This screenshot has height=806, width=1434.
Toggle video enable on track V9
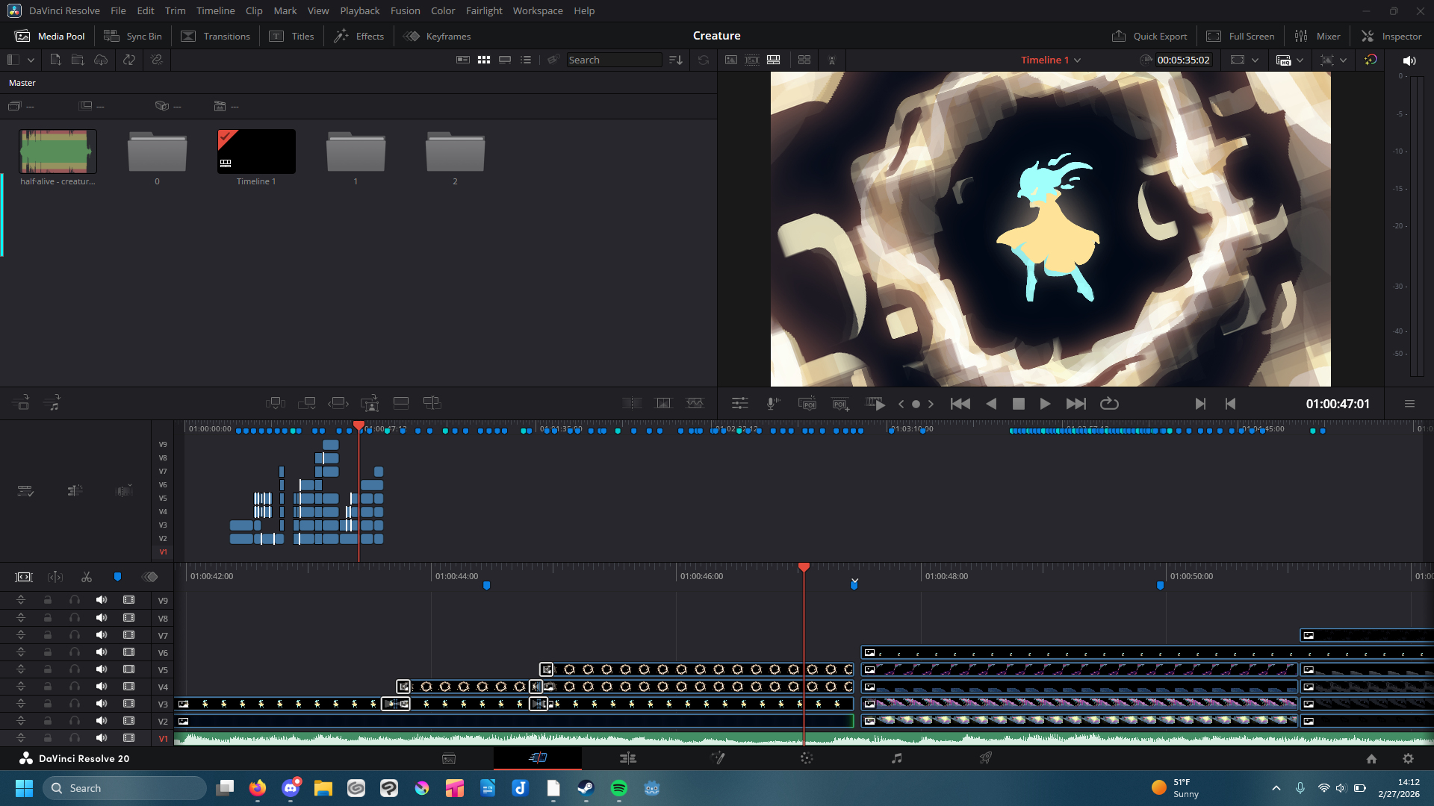128,600
